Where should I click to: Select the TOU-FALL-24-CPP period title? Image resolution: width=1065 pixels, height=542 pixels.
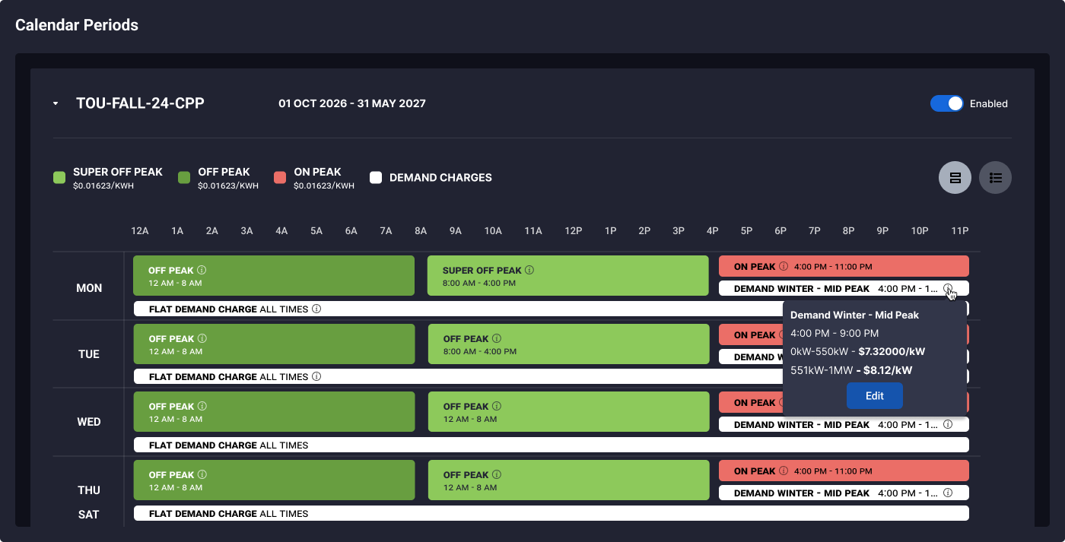(x=140, y=103)
